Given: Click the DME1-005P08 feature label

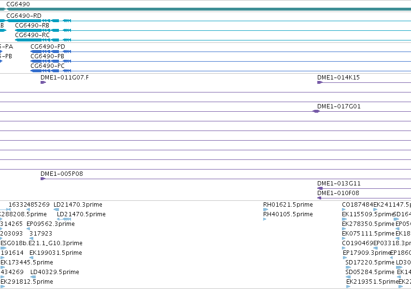Looking at the screenshot, I should coord(62,174).
